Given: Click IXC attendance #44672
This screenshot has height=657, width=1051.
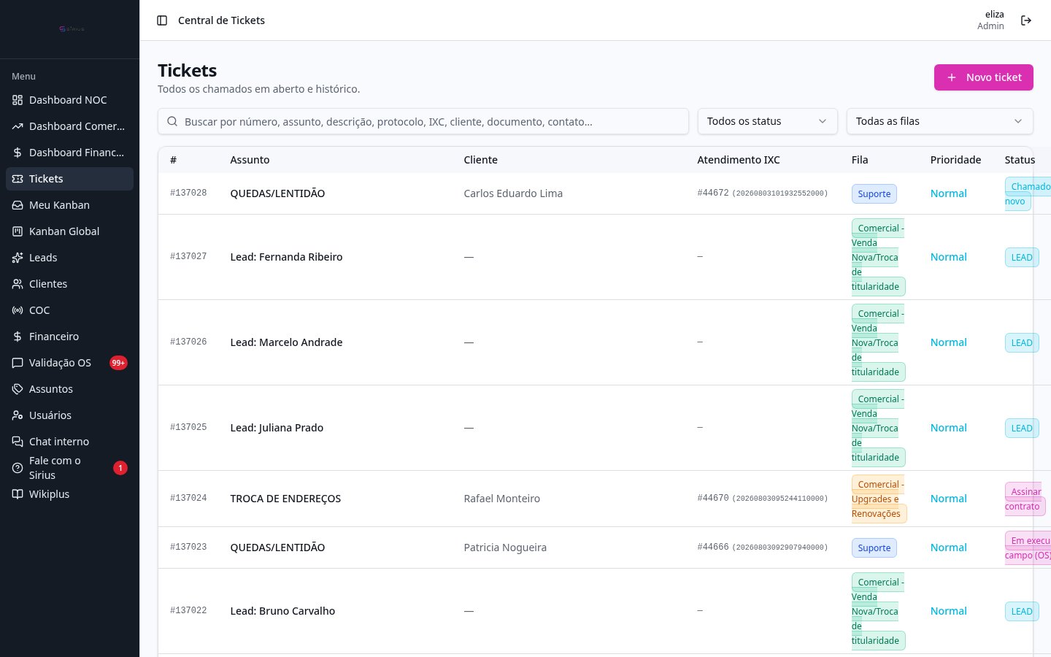Looking at the screenshot, I should [762, 193].
